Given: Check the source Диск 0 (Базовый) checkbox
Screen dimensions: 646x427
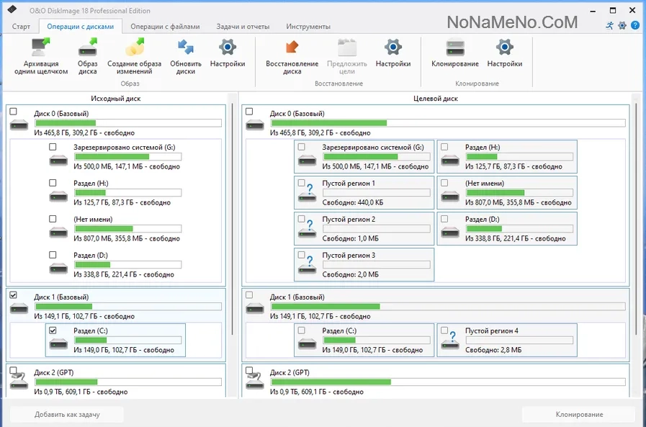Looking at the screenshot, I should (x=14, y=112).
